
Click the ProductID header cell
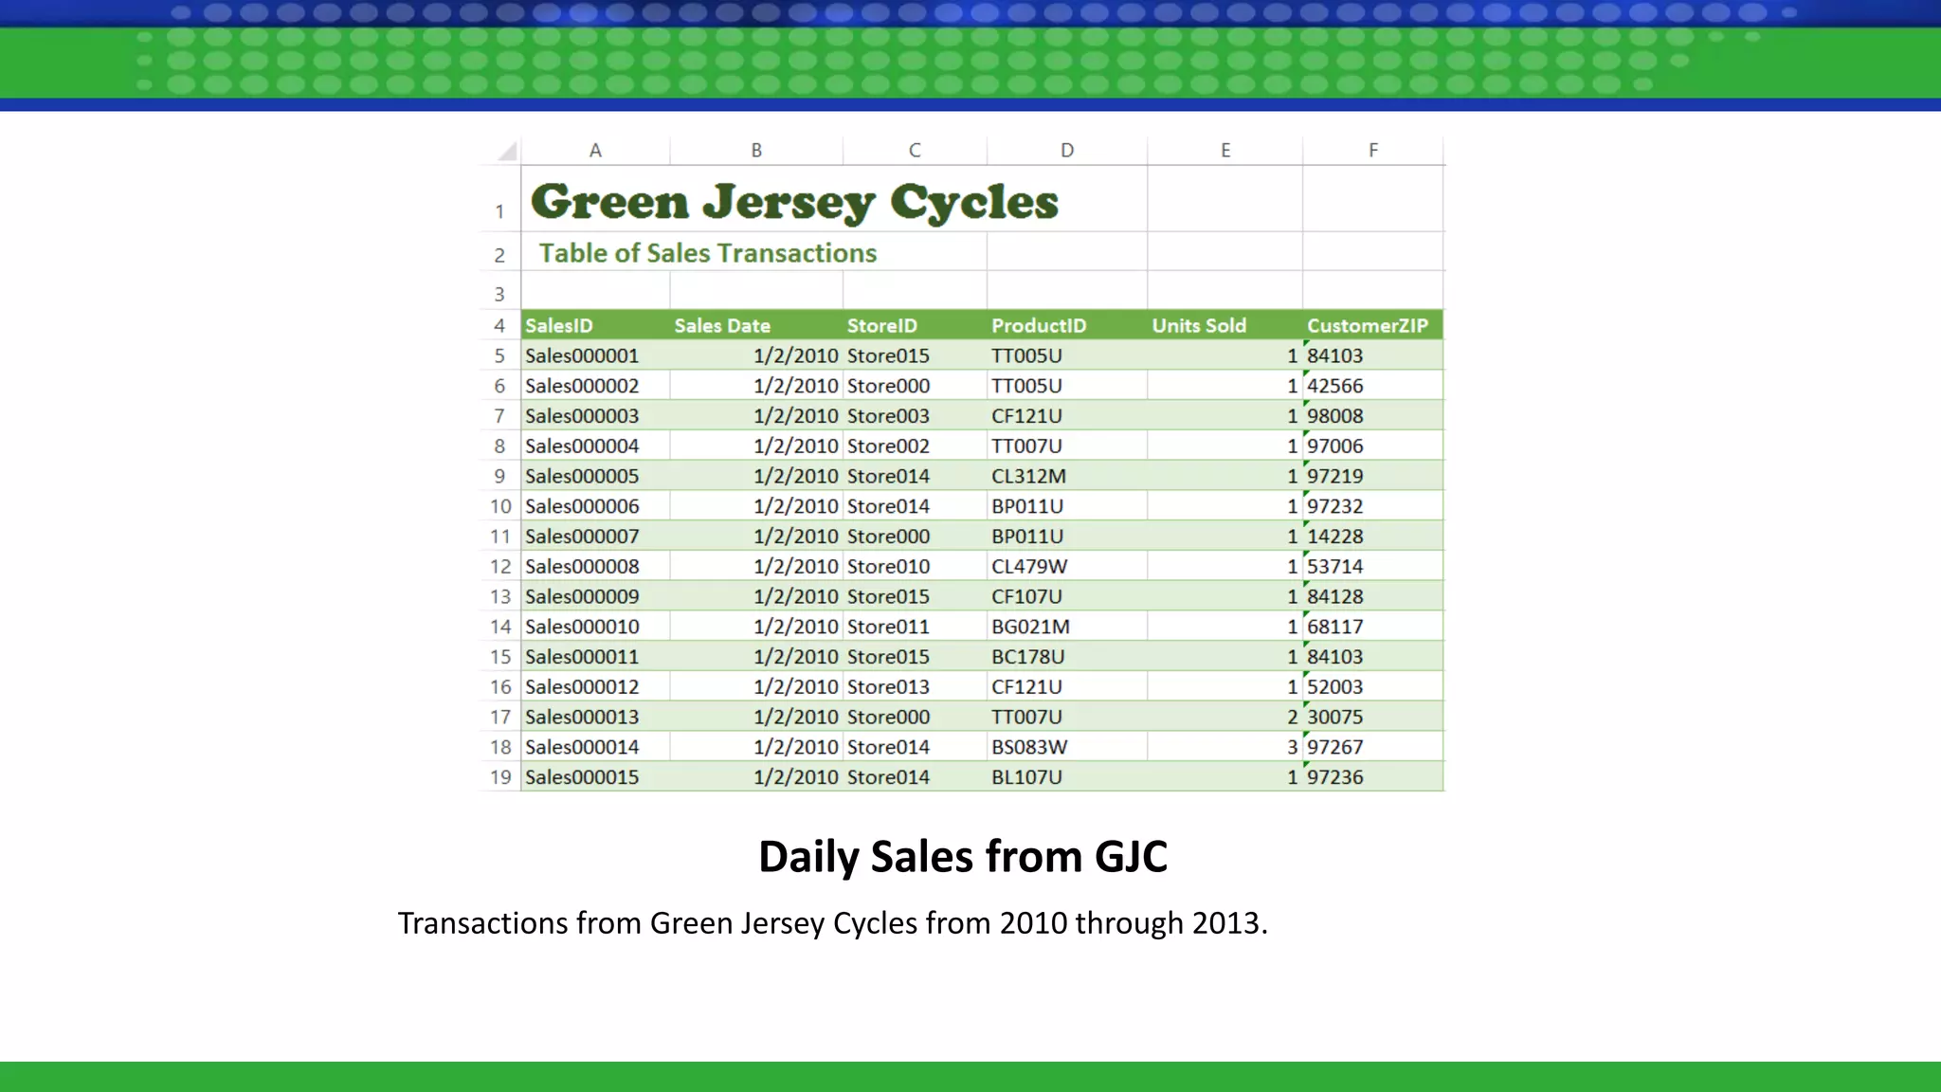1039,326
